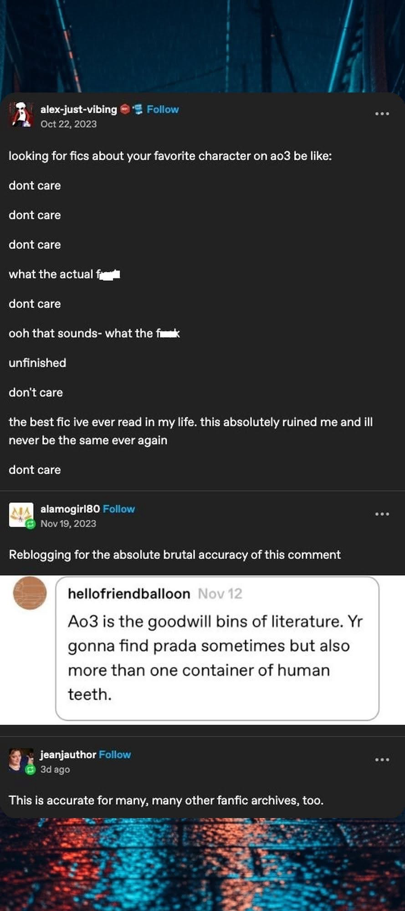
Task: Open the Oct 22, 2023 post timestamp
Action: pos(68,124)
